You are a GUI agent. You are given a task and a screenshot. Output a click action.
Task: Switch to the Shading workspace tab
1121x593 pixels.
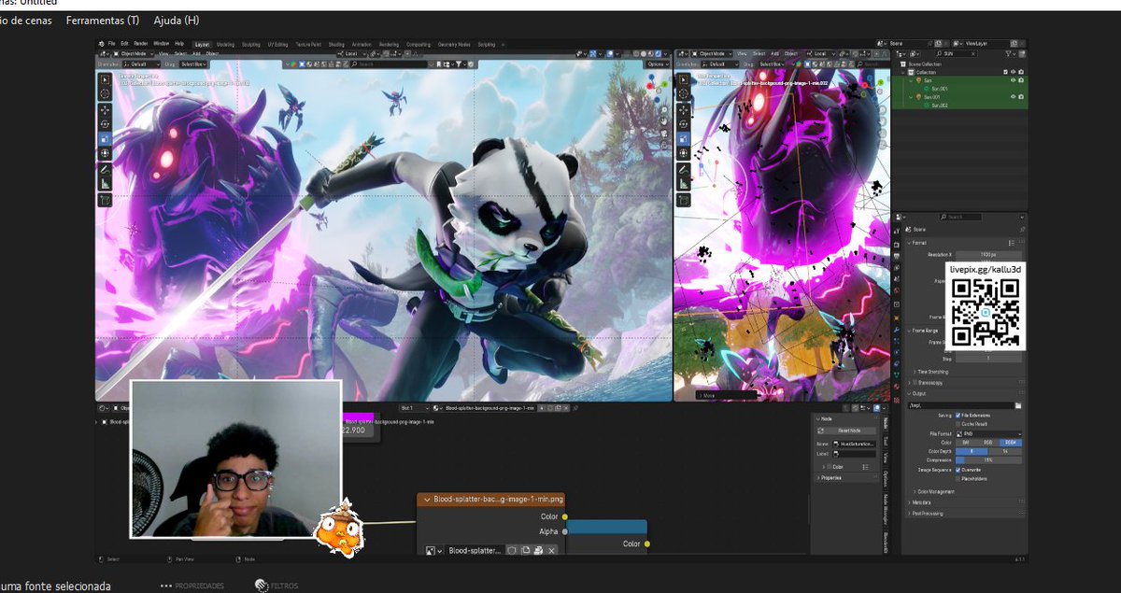(336, 44)
